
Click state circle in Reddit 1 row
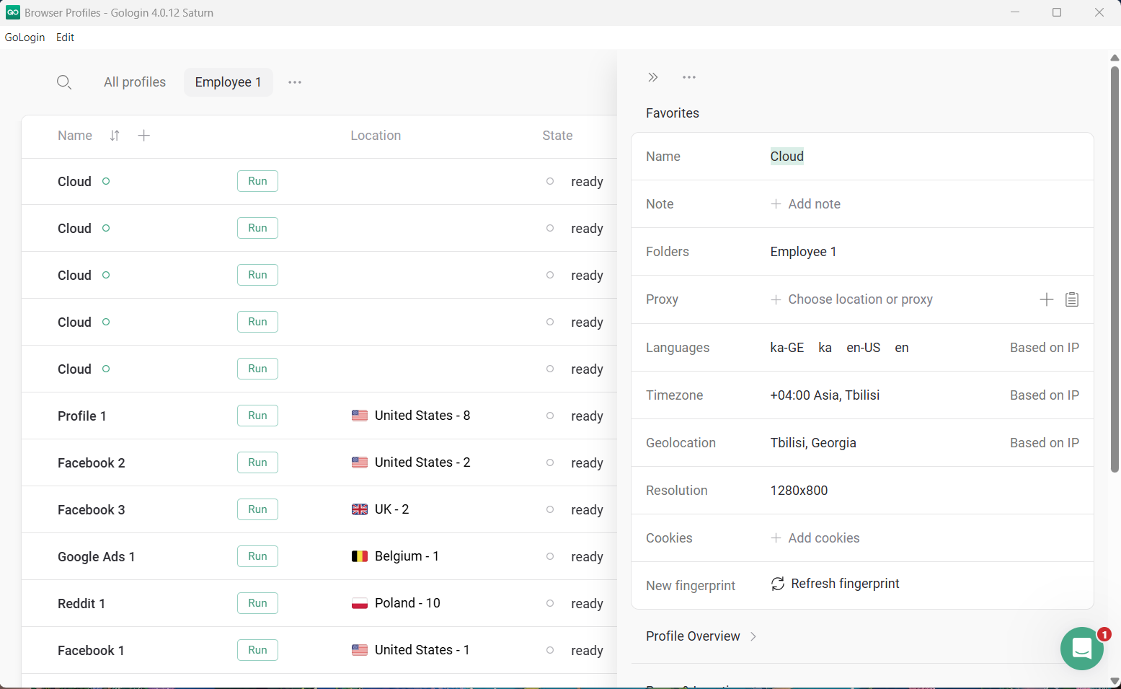point(550,603)
